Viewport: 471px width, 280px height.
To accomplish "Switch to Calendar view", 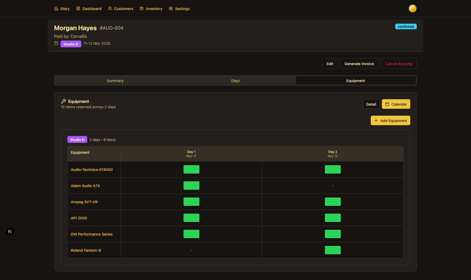I will coord(396,104).
